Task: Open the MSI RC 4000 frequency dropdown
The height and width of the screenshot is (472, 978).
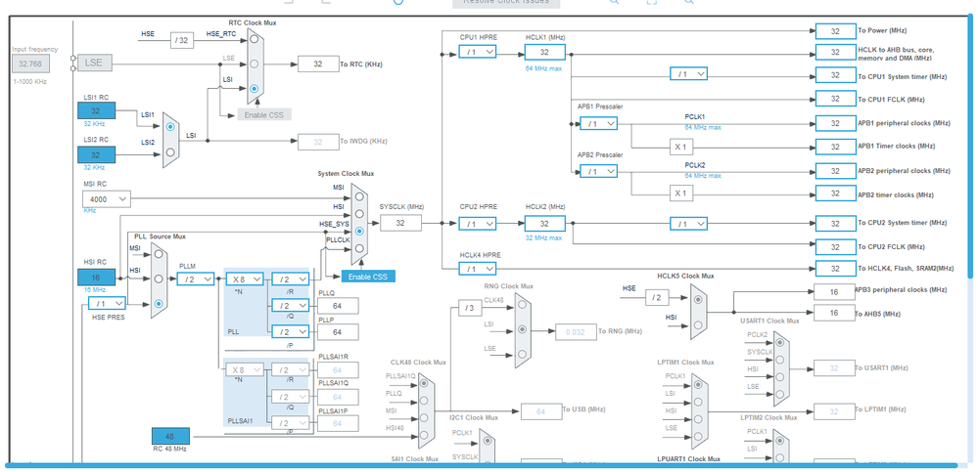Action: click(x=107, y=199)
